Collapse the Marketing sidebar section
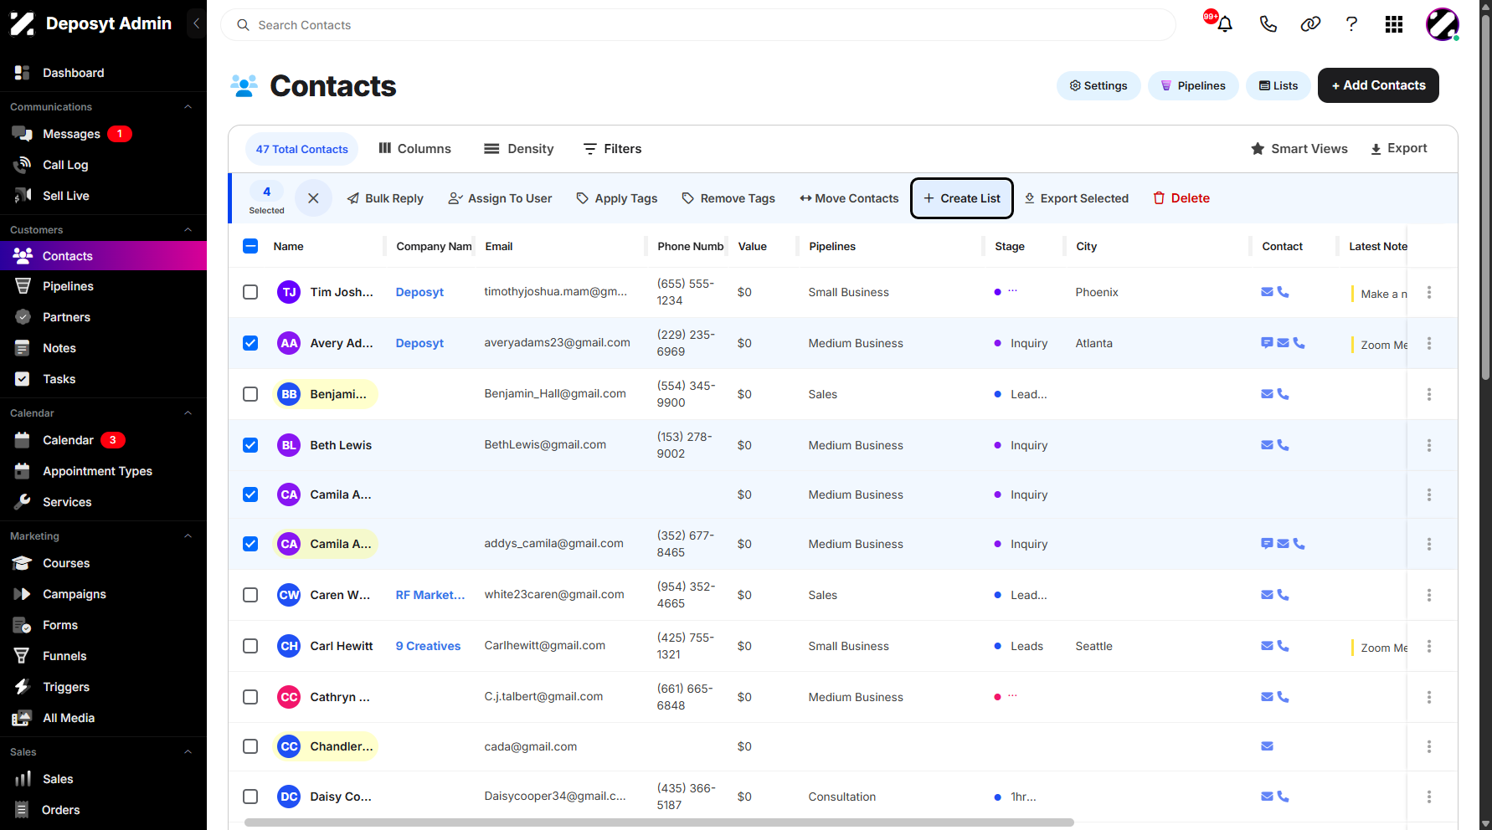Viewport: 1492px width, 830px height. point(188,536)
